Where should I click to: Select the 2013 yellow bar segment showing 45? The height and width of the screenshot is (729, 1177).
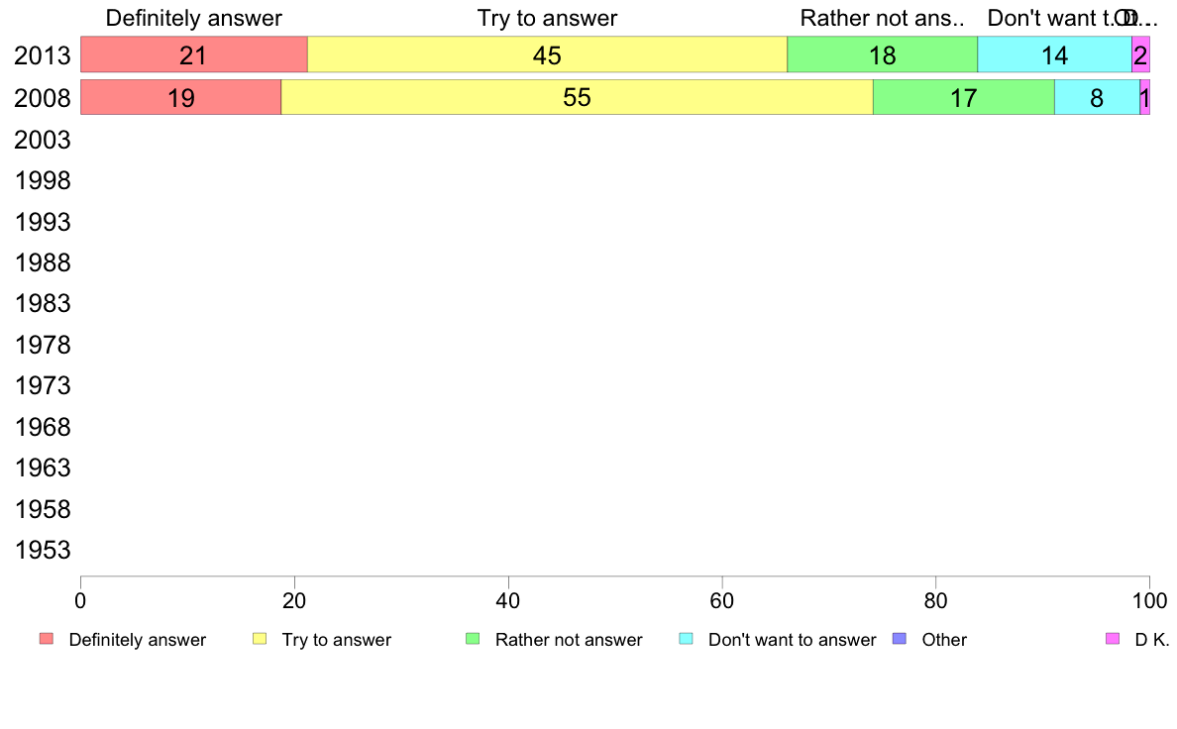tap(547, 54)
